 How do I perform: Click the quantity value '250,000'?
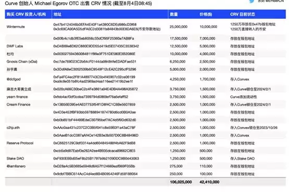click(176, 174)
